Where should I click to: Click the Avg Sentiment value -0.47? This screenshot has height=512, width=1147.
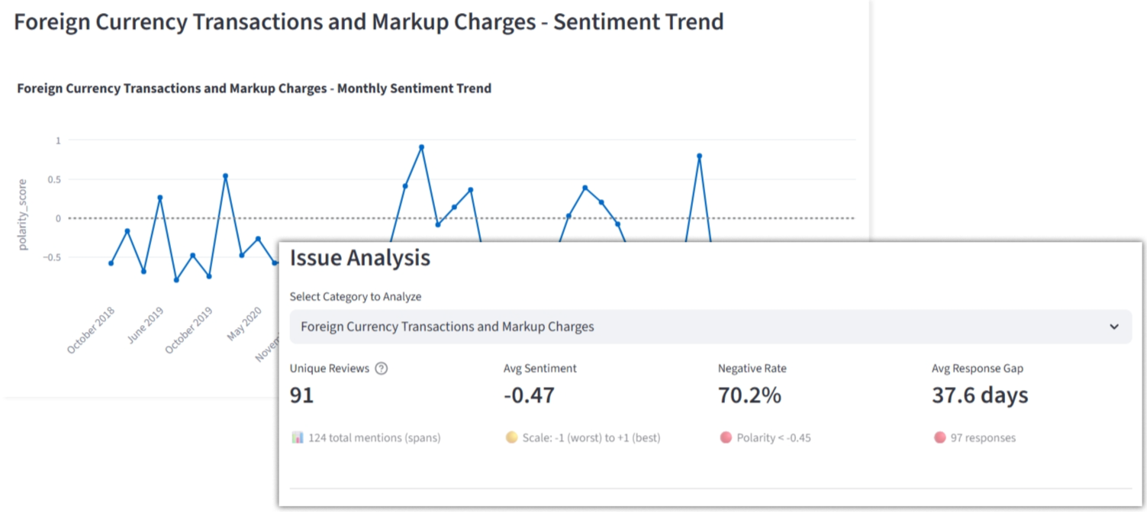pyautogui.click(x=529, y=395)
